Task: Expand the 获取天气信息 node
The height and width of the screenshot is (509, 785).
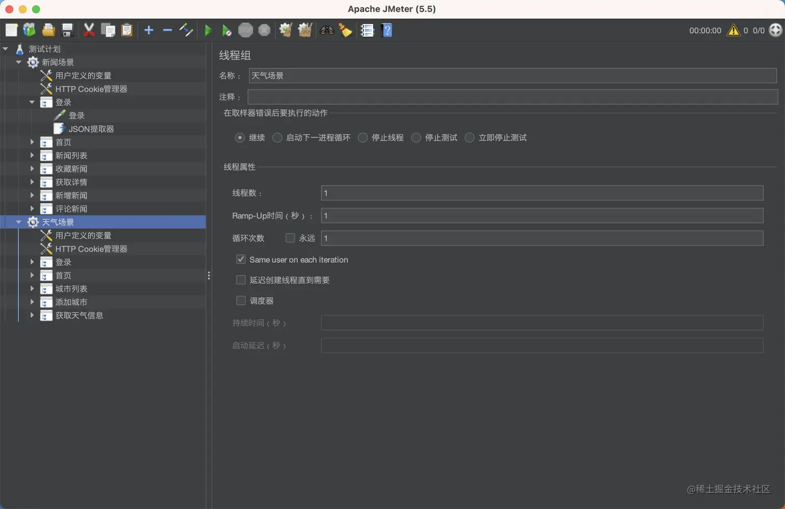Action: coord(32,315)
